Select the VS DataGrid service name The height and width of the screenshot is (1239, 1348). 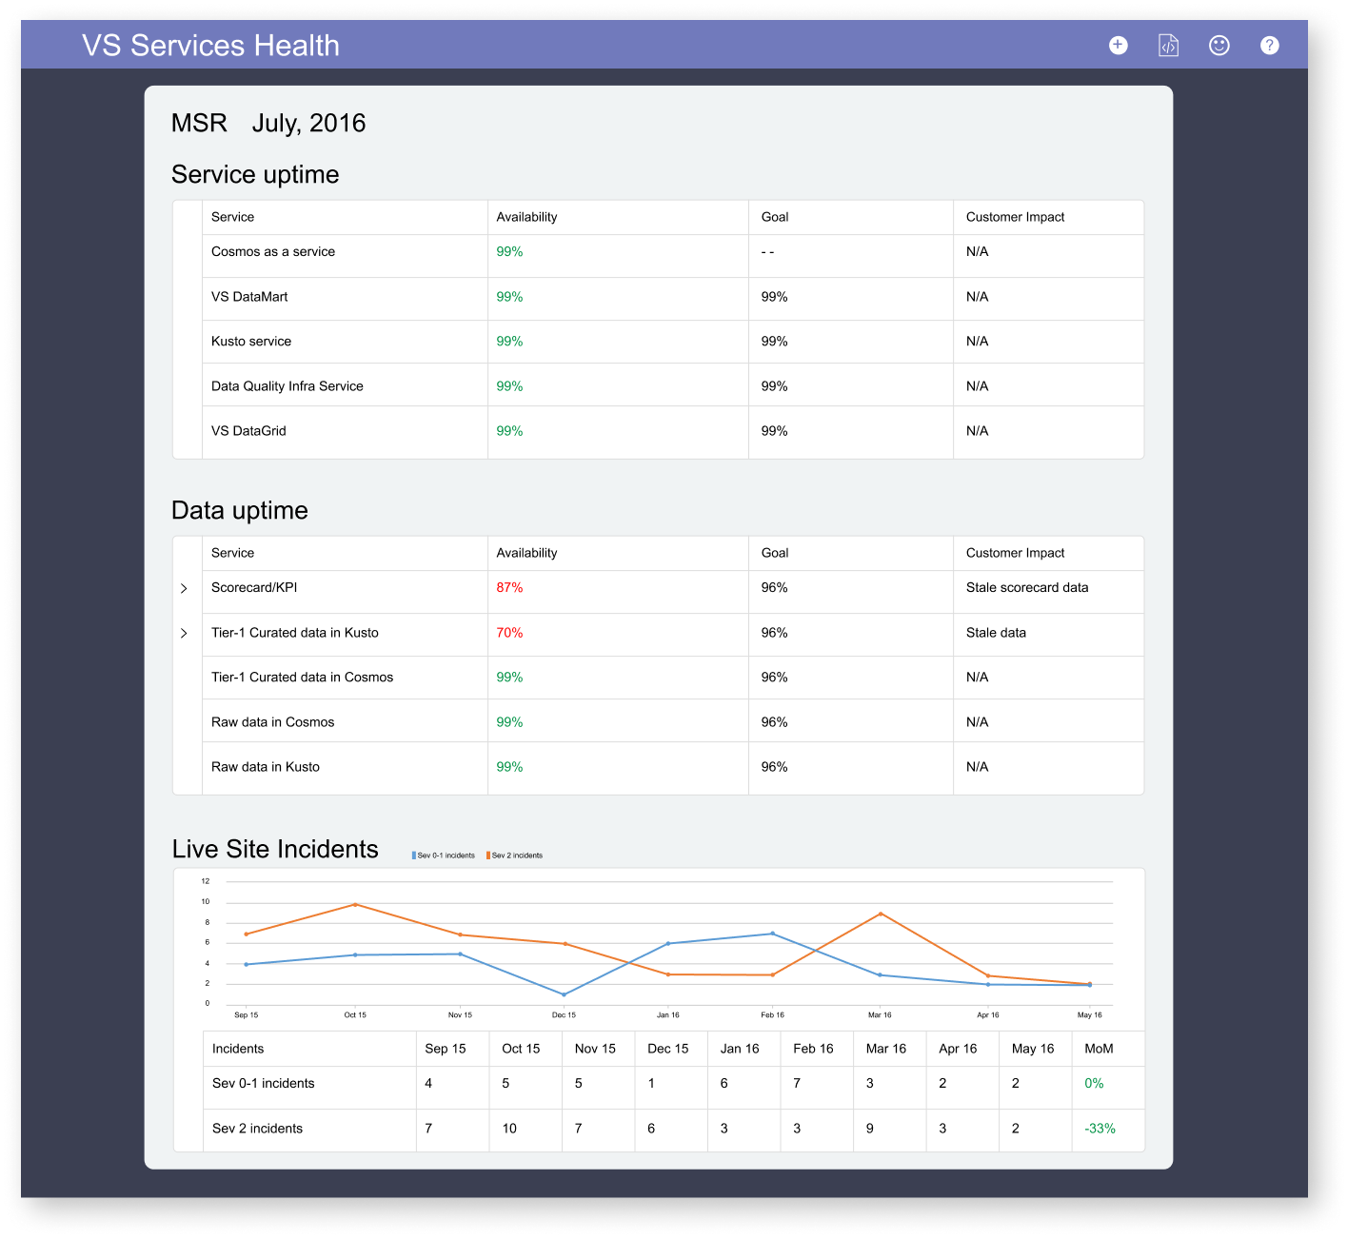click(248, 430)
